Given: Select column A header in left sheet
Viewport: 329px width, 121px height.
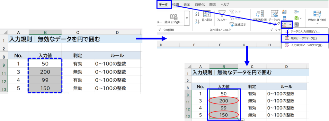Looking at the screenshot, I should point(18,32).
